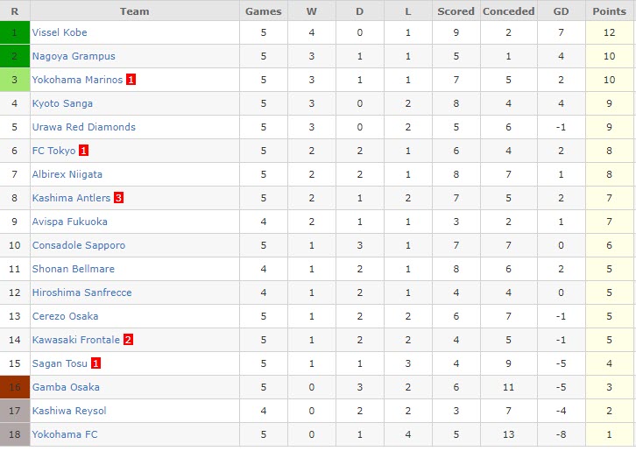636x451 pixels.
Task: Open Nagoya Grampus team page
Action: tap(74, 56)
